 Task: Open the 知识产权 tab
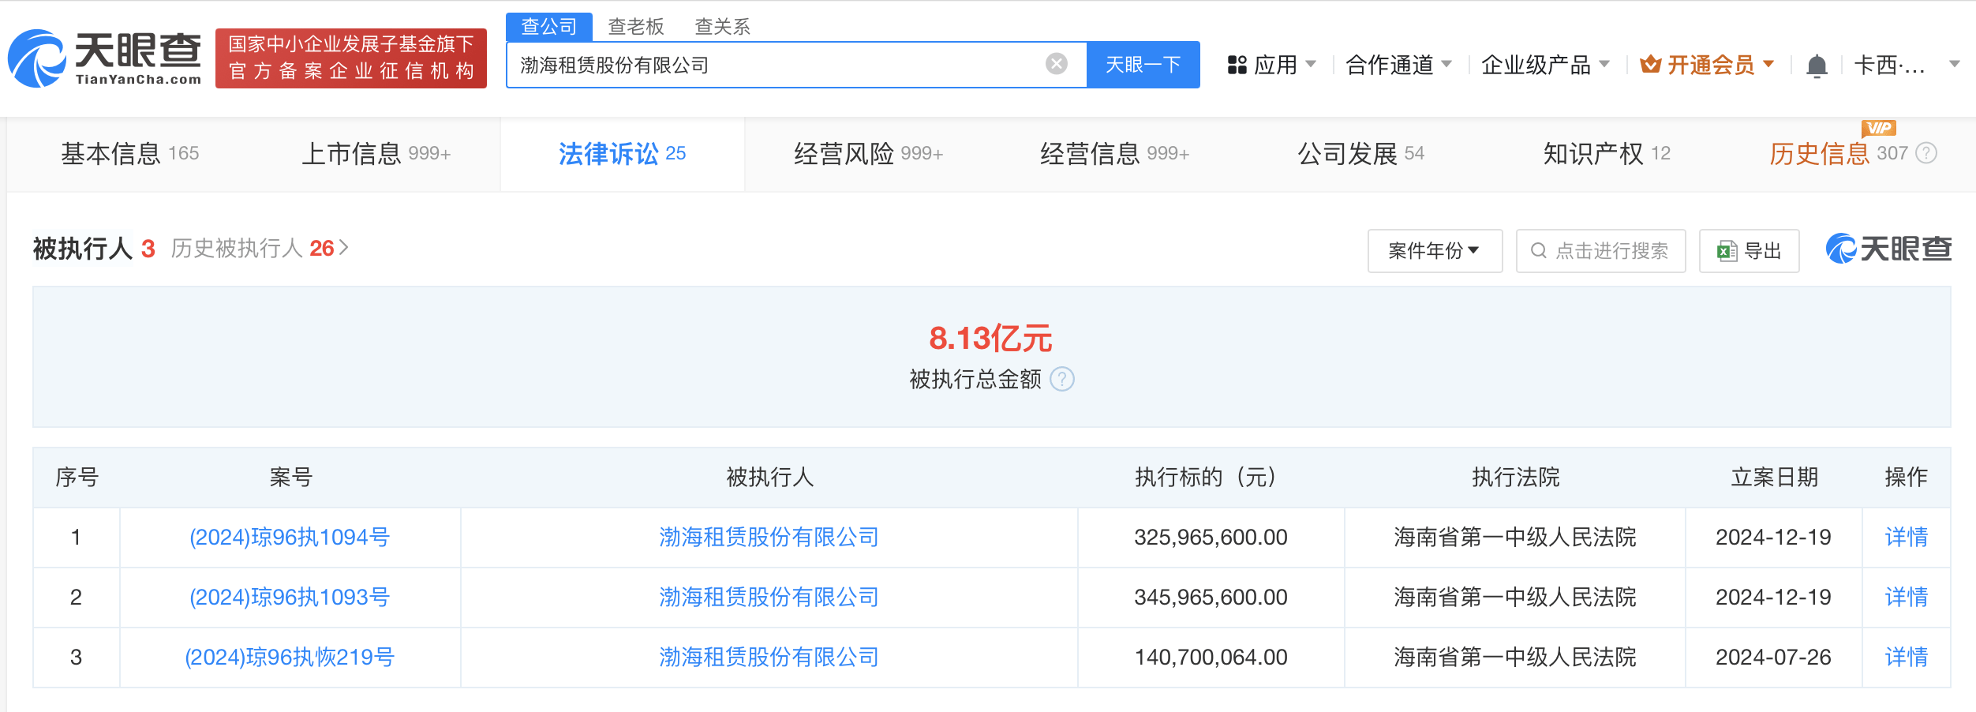point(1607,153)
